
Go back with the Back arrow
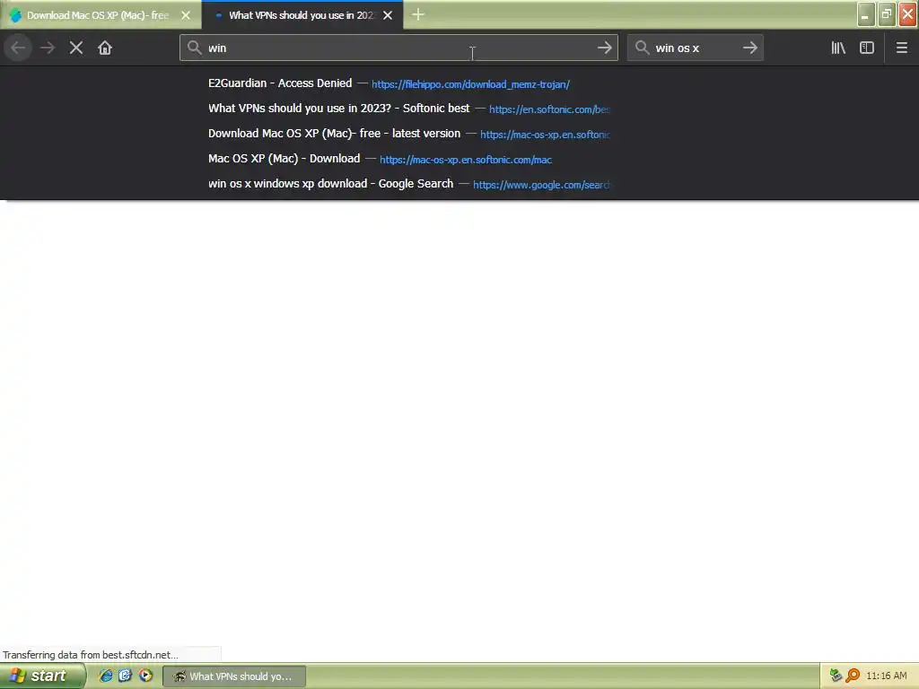click(18, 48)
